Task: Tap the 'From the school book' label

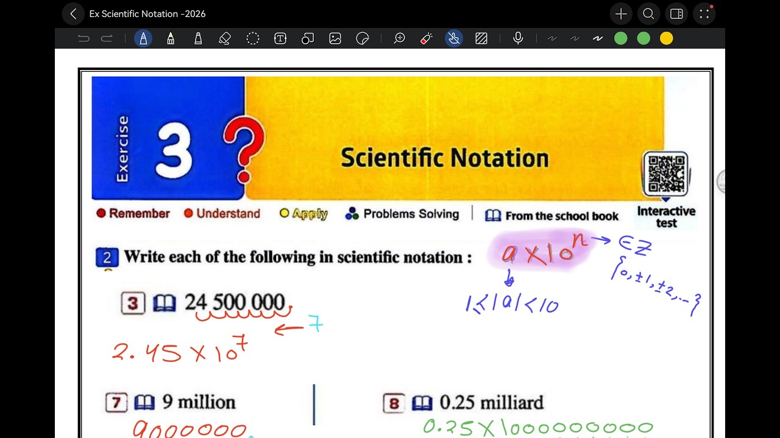Action: point(562,216)
